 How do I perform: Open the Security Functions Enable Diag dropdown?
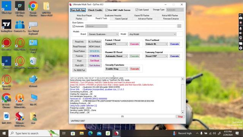click(117, 69)
